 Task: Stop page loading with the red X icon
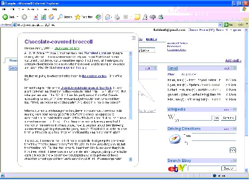(36, 17)
